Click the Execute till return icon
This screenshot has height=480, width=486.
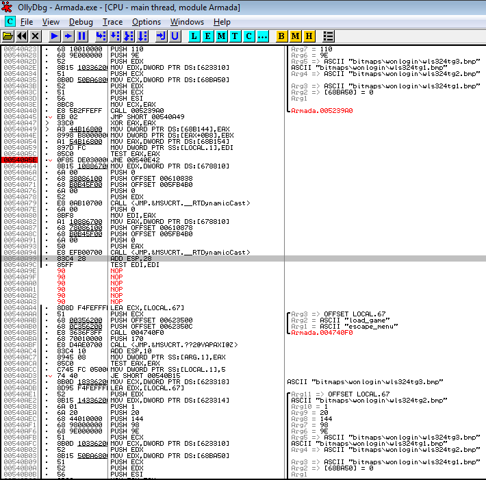coord(161,36)
